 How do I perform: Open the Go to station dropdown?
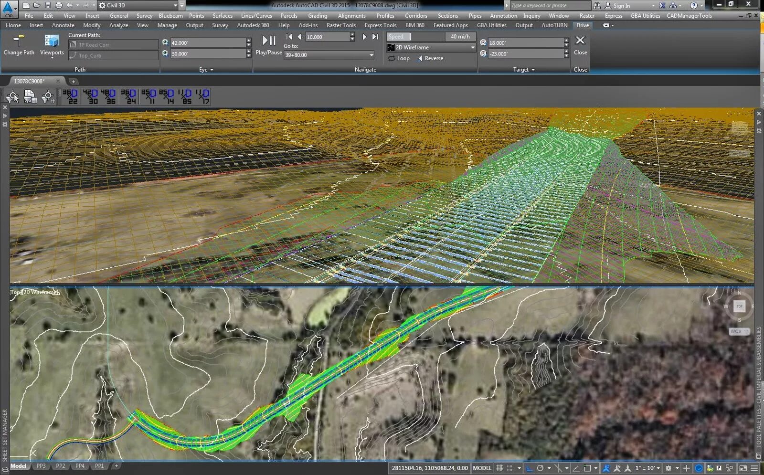point(329,55)
